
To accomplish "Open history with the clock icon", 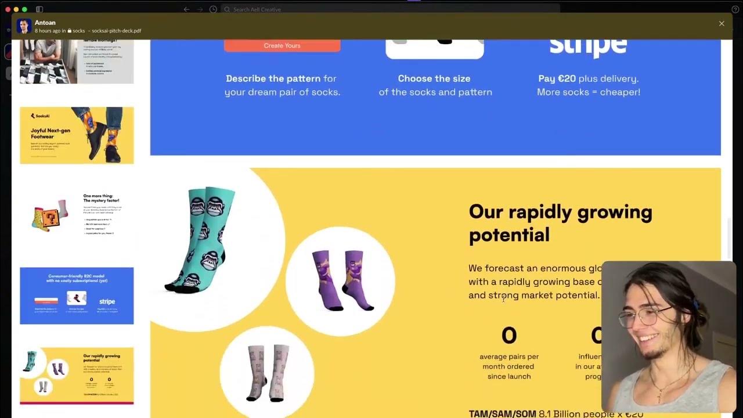I will click(213, 9).
